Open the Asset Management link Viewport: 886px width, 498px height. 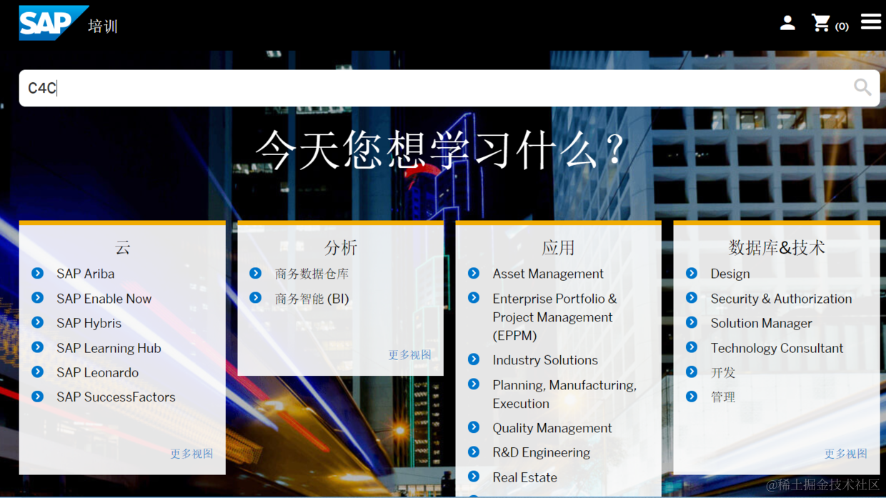pos(548,274)
